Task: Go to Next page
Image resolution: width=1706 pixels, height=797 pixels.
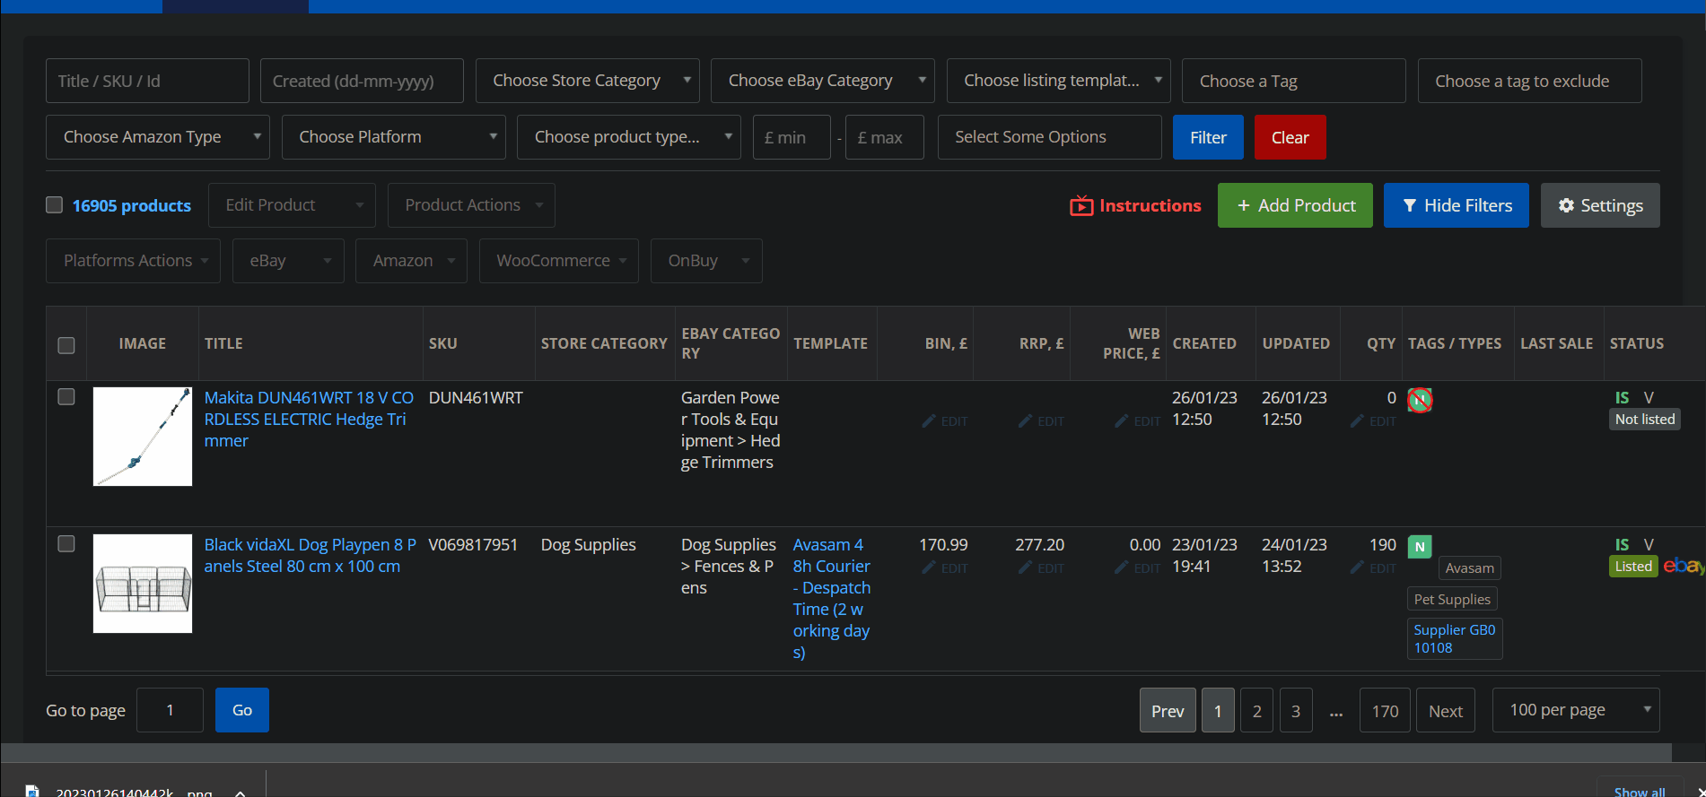Action: tap(1446, 711)
